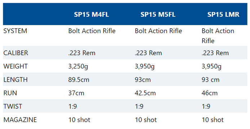Click the SP15 LMR column header
The height and width of the screenshot is (129, 250).
coord(223,14)
